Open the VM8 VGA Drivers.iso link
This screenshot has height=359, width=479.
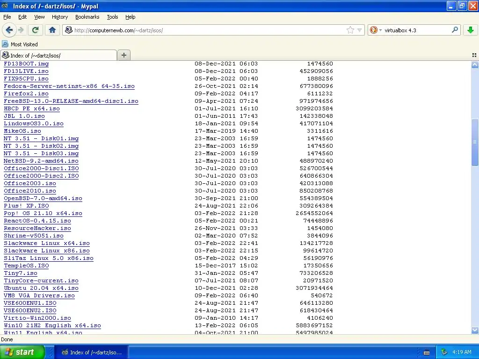click(39, 295)
